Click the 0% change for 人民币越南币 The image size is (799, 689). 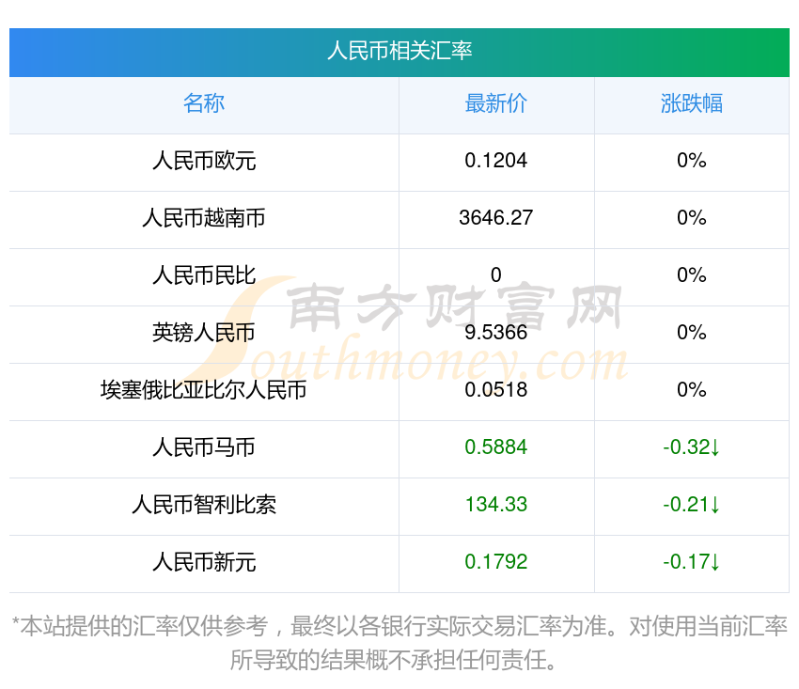click(x=692, y=218)
